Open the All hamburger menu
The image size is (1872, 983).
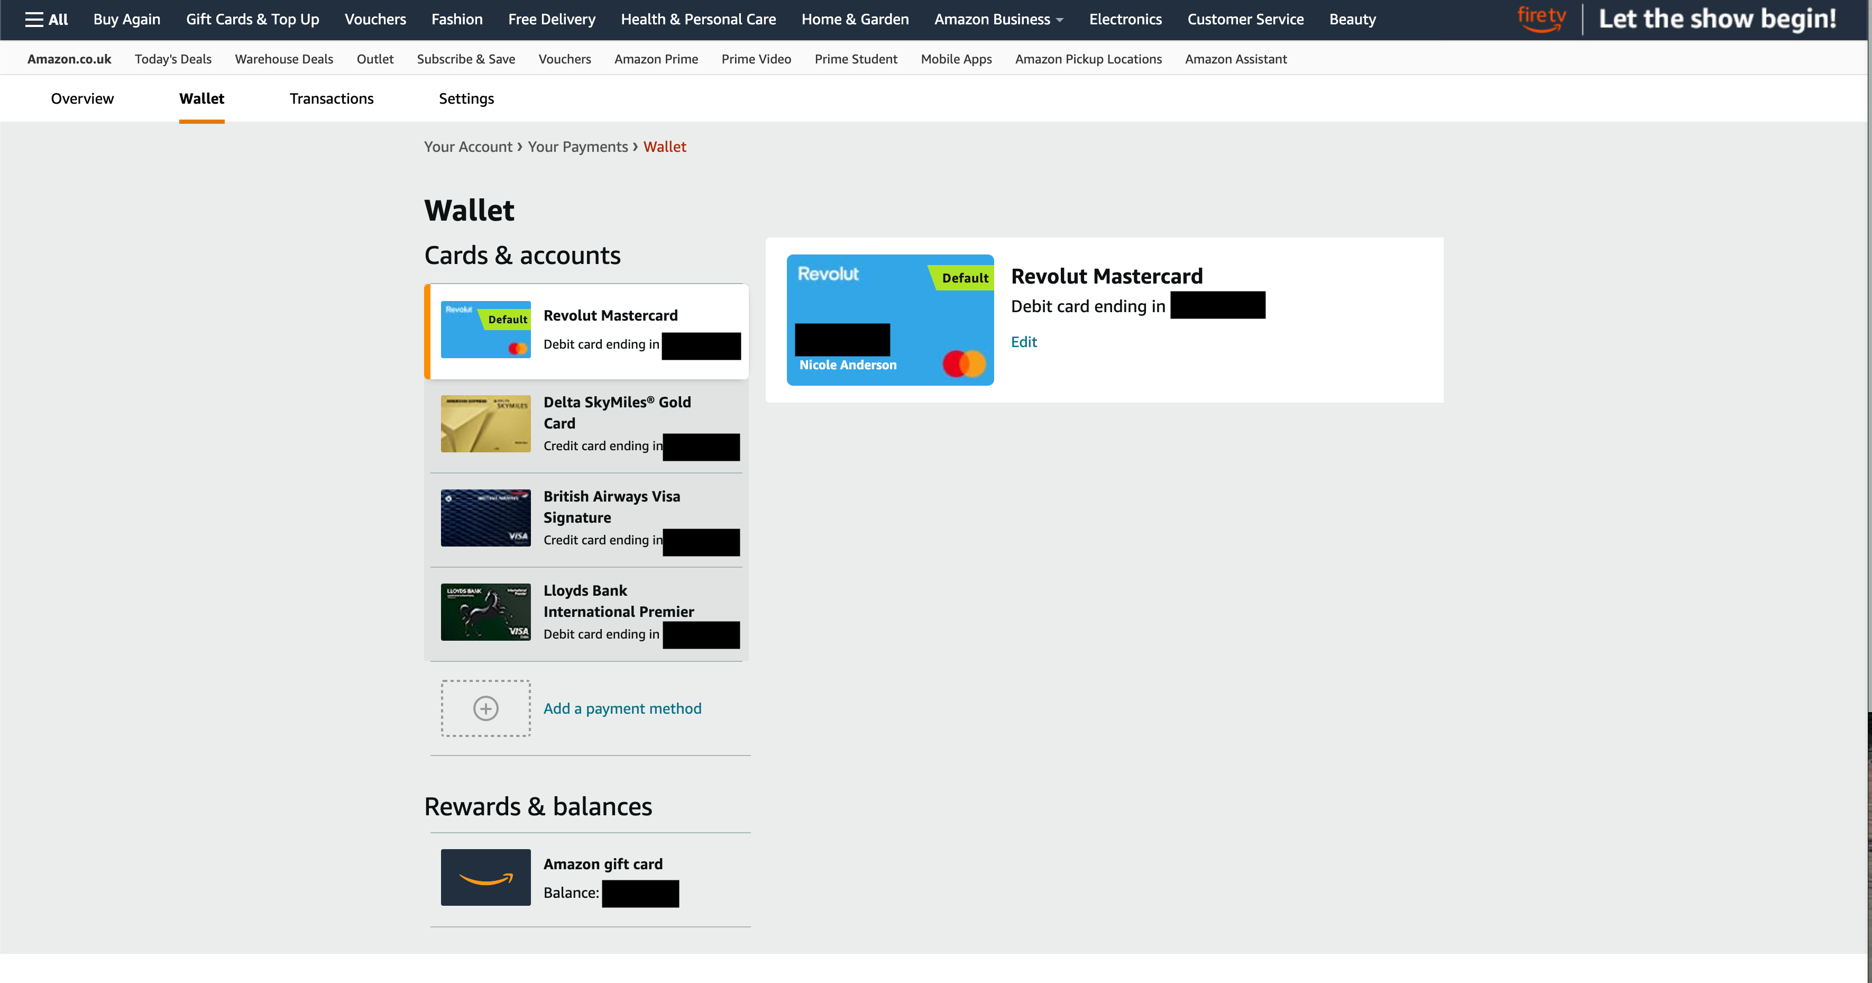point(46,20)
